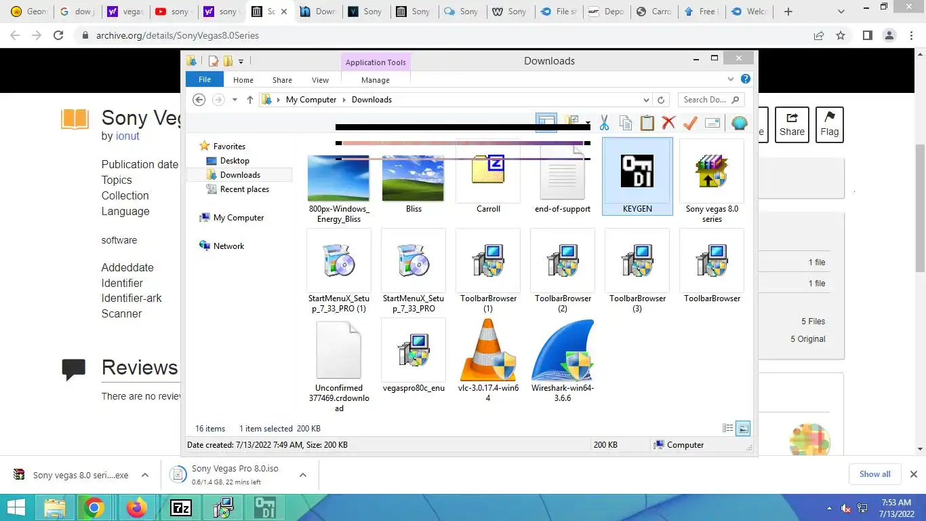This screenshot has height=521, width=926.
Task: Toggle Chrome side panel button
Action: pyautogui.click(x=867, y=35)
